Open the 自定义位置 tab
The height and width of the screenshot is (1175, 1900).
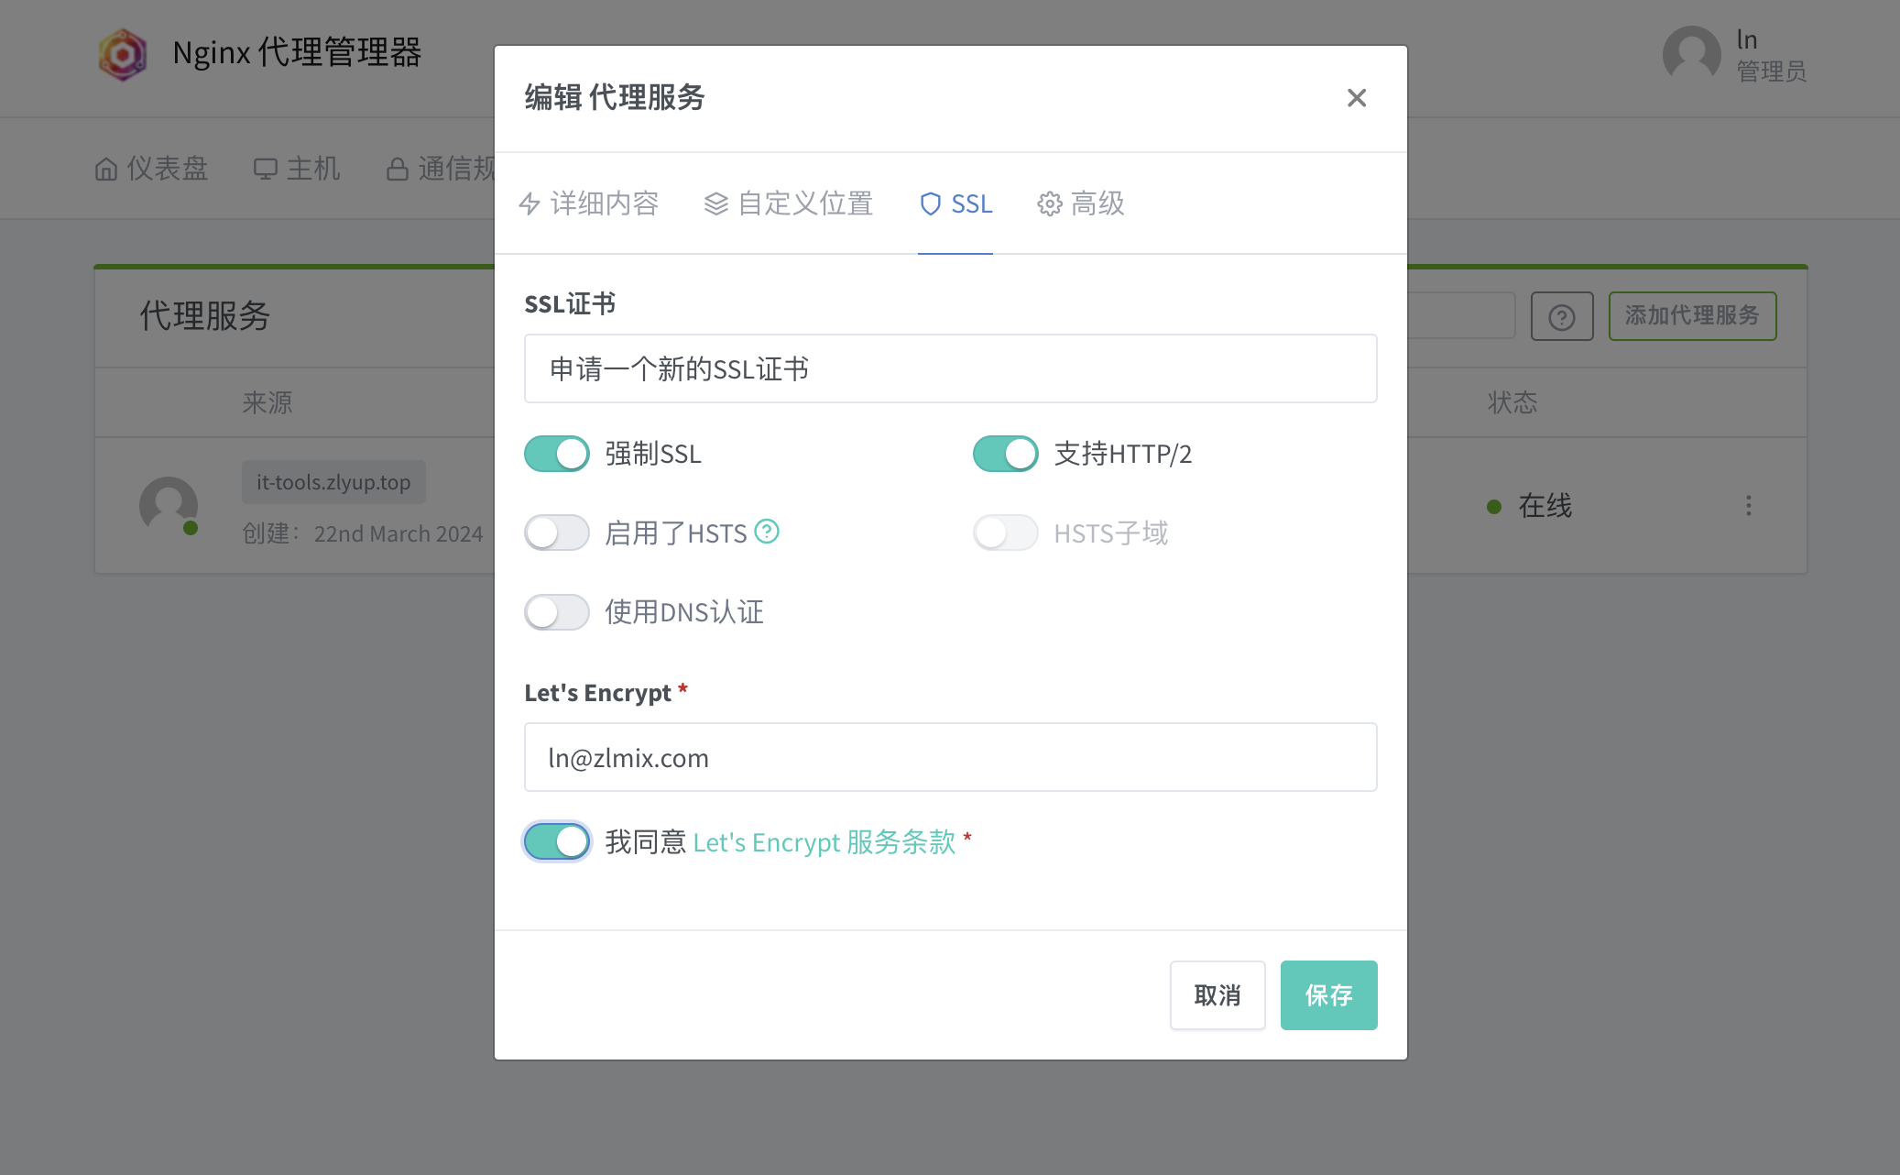[x=788, y=203]
